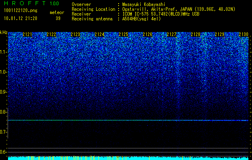Viewport: 252px width, 160px height.
Task: Click the 0.8 frequency axis label
Action: pyautogui.click(x=4, y=112)
